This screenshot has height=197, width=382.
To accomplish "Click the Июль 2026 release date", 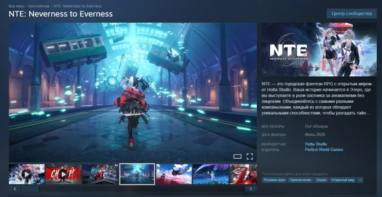I will 315,135.
